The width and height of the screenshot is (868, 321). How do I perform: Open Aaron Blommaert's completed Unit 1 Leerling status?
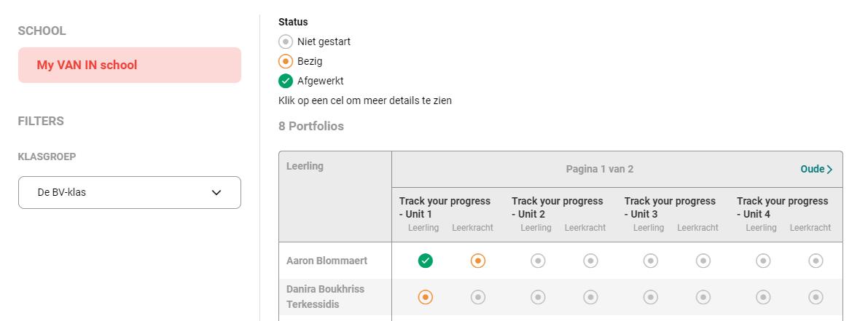pyautogui.click(x=425, y=261)
